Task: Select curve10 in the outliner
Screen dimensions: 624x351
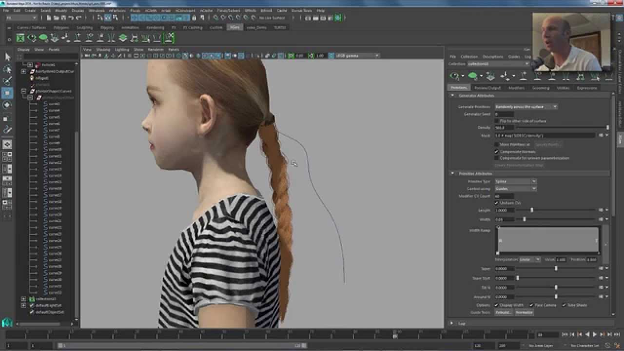Action: tap(55, 150)
